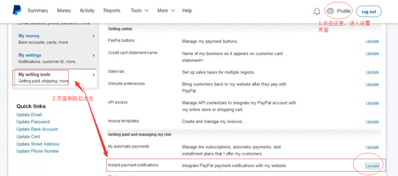This screenshot has height=176, width=398.
Task: Click Getting paid and managing my risk heading
Action: (x=140, y=134)
